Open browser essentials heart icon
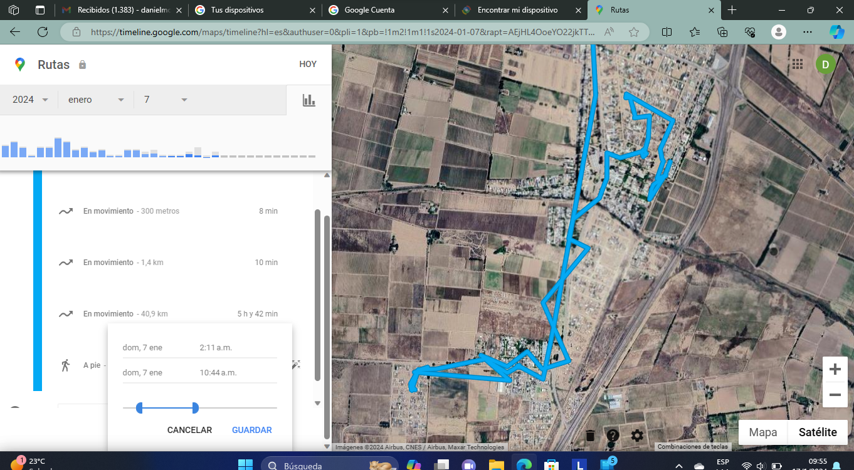854x470 pixels. [750, 32]
